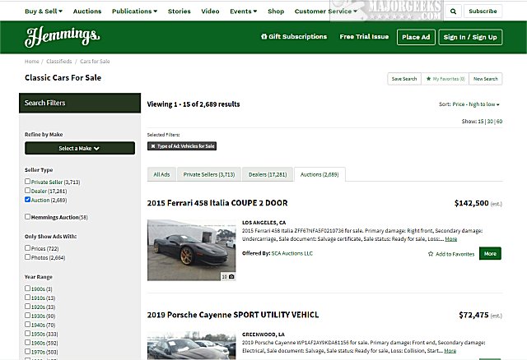Screen dimensions: 527x360
Task: Click More link in Ferrari description
Action: coord(450,239)
